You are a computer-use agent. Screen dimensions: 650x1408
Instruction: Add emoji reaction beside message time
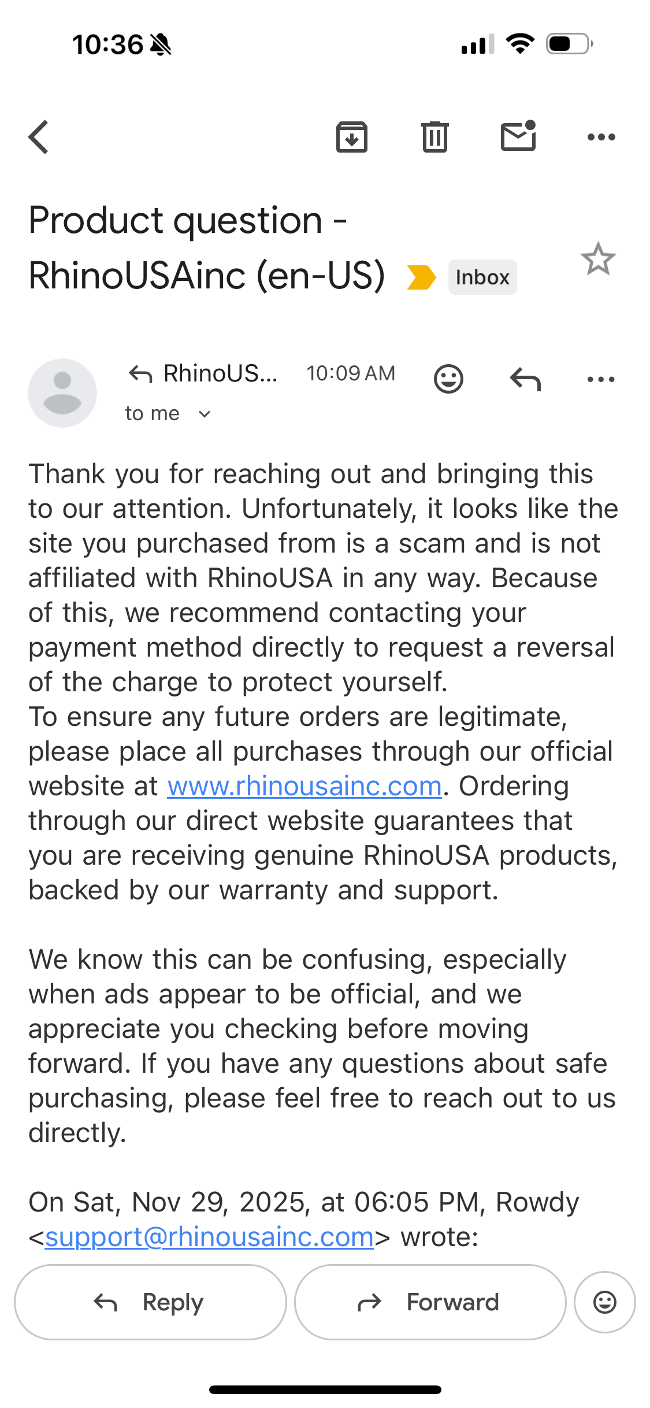coord(448,379)
